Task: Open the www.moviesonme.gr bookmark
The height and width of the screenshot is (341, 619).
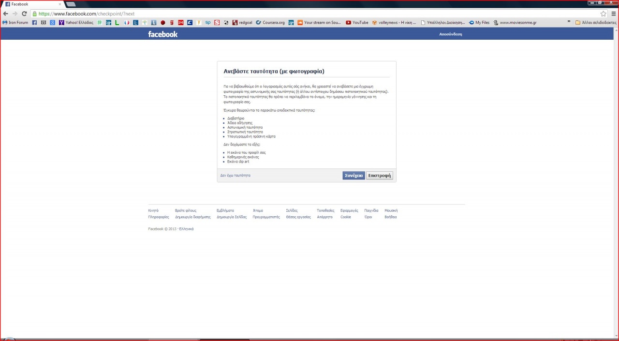Action: (516, 22)
